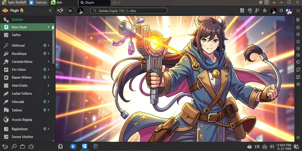Toggle green indicator next to Fen ciaao

45,69
